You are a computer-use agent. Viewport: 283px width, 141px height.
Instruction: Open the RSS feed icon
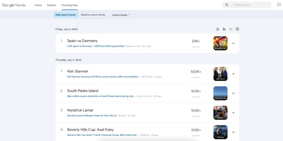pyautogui.click(x=224, y=29)
